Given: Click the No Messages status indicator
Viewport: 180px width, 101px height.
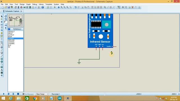Looking at the screenshot, I should [28, 94].
